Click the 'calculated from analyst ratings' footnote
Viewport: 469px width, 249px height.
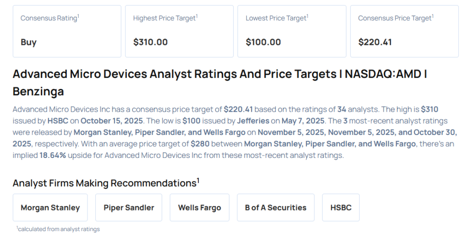[x=58, y=229]
